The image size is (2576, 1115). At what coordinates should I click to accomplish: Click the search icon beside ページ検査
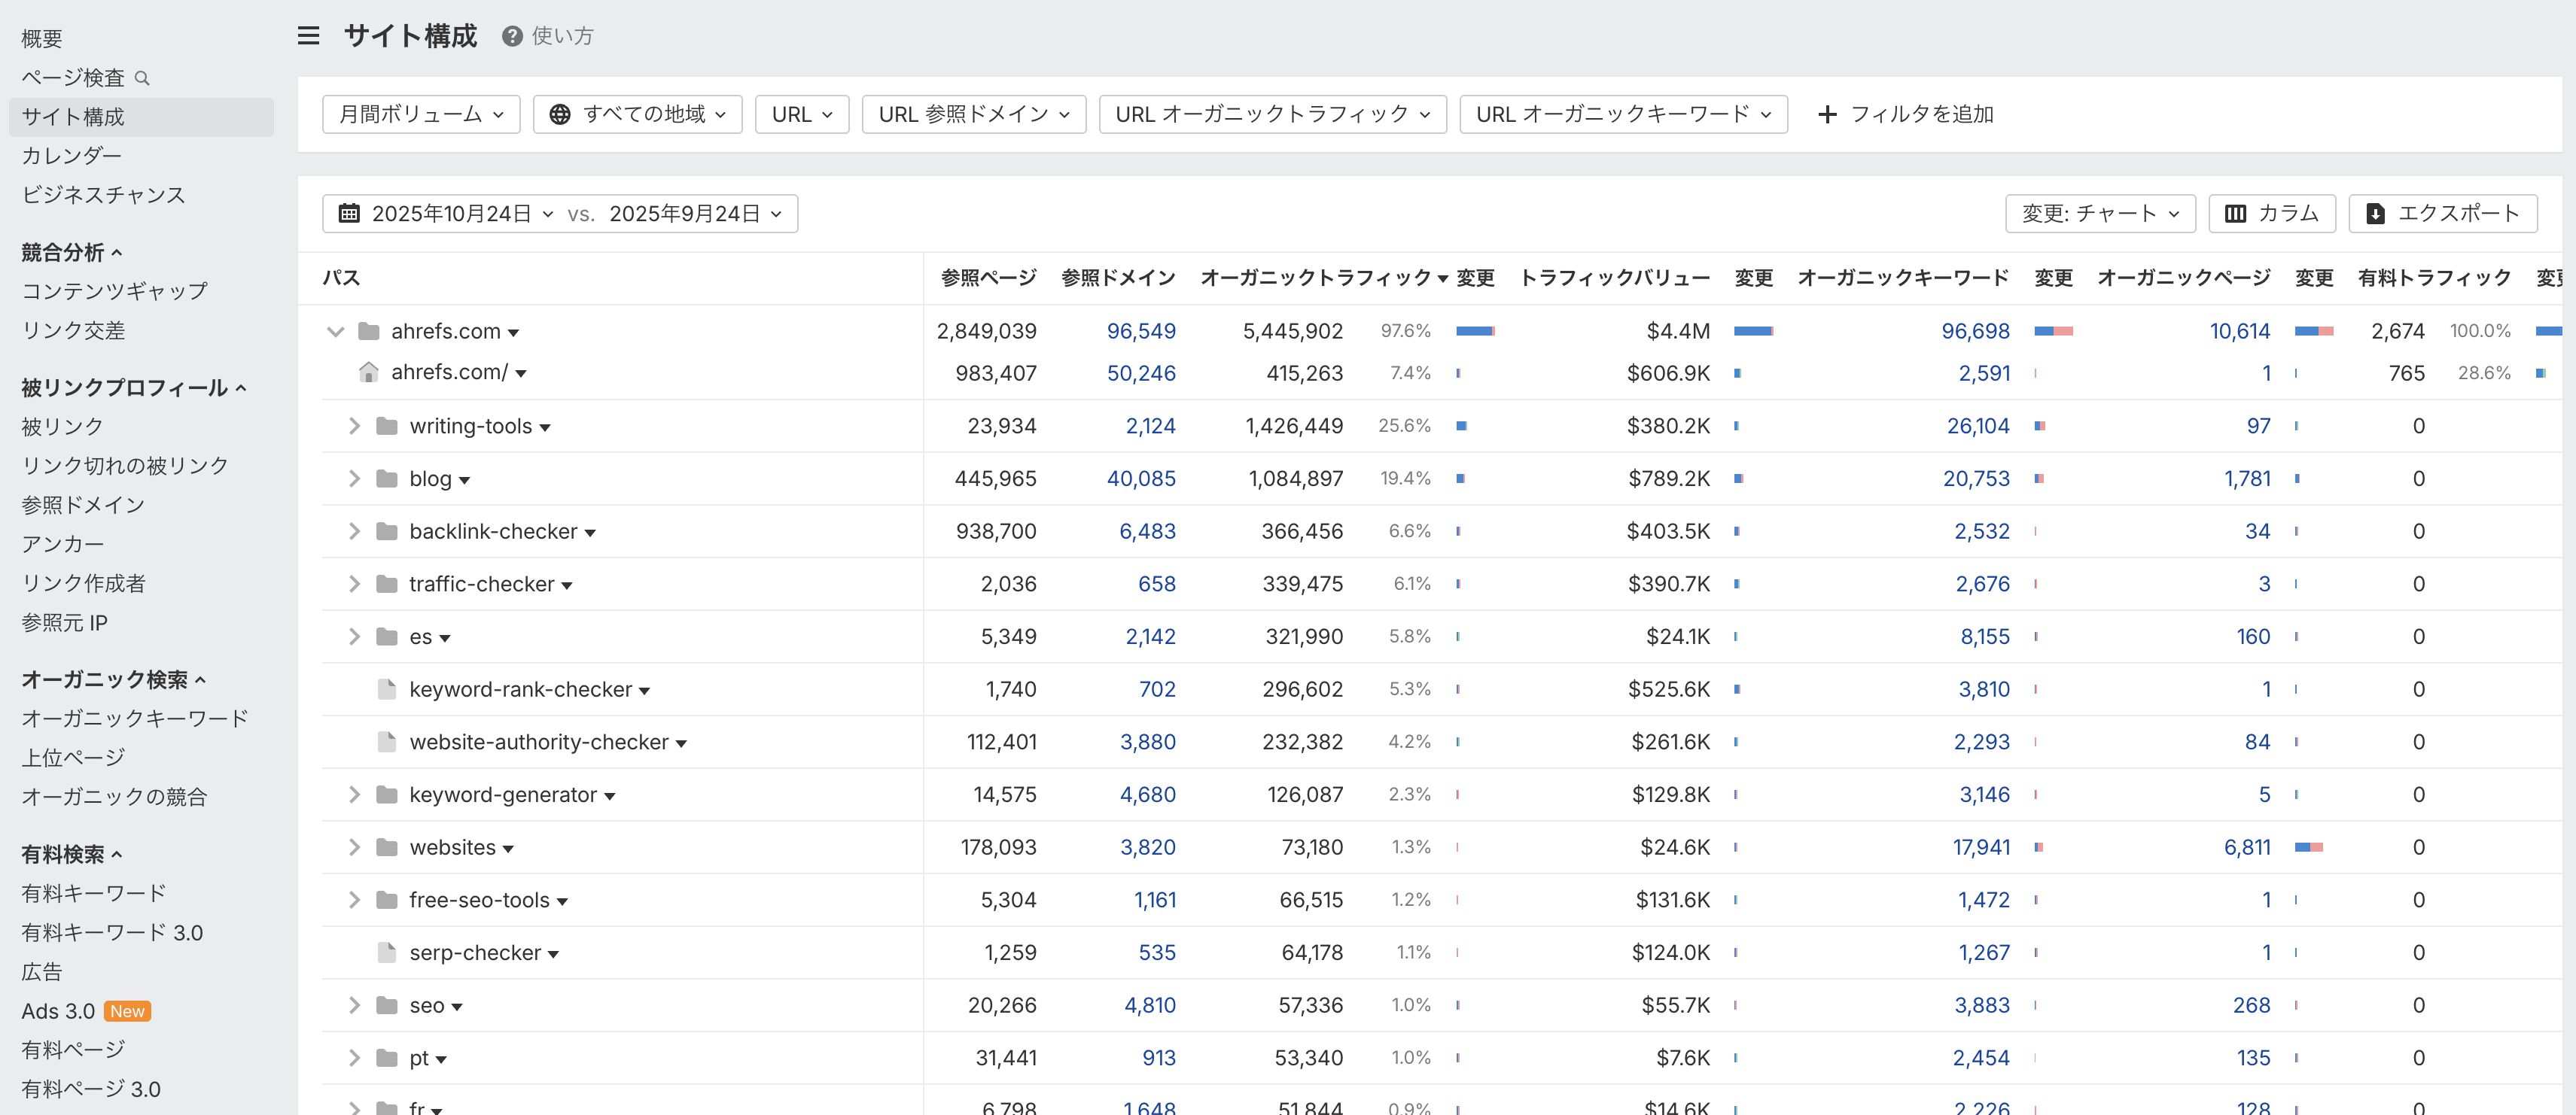point(142,78)
